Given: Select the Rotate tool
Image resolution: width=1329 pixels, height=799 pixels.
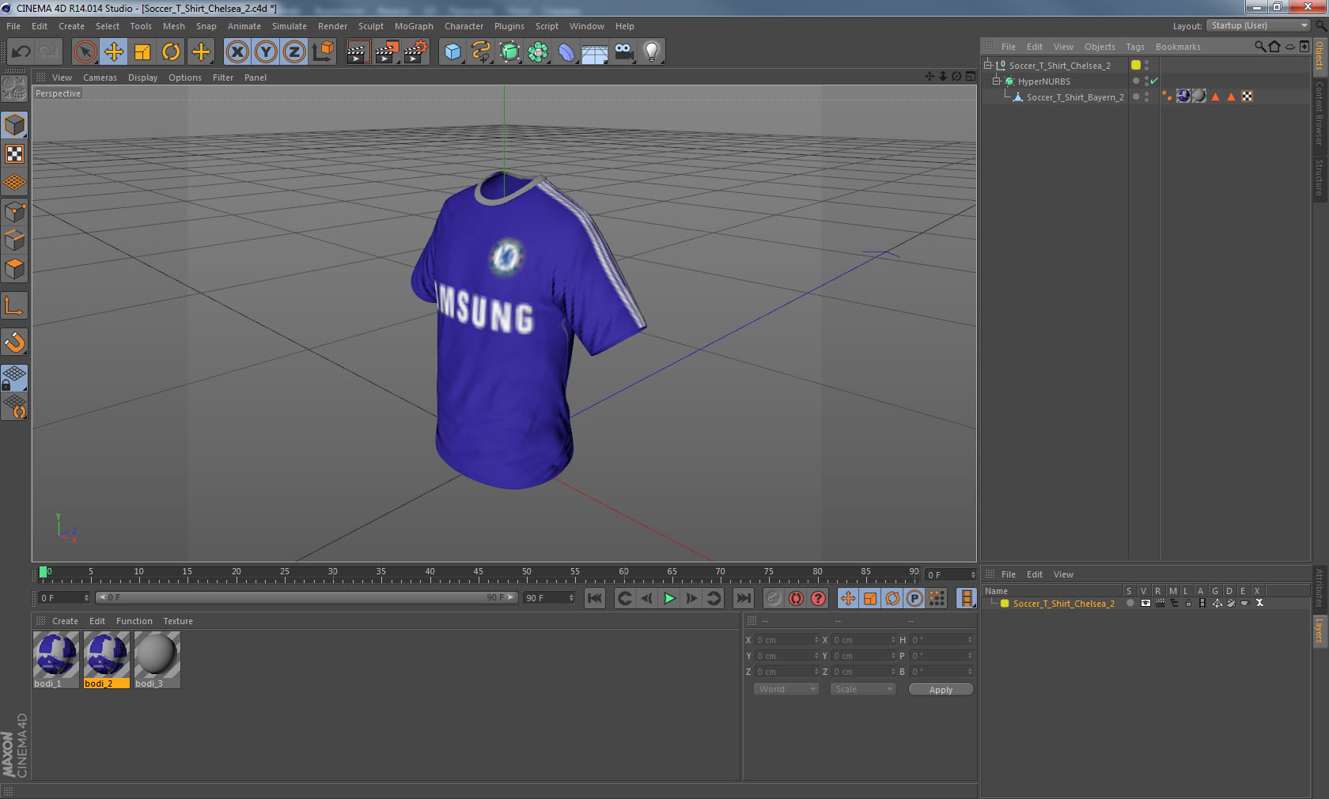Looking at the screenshot, I should 171,52.
